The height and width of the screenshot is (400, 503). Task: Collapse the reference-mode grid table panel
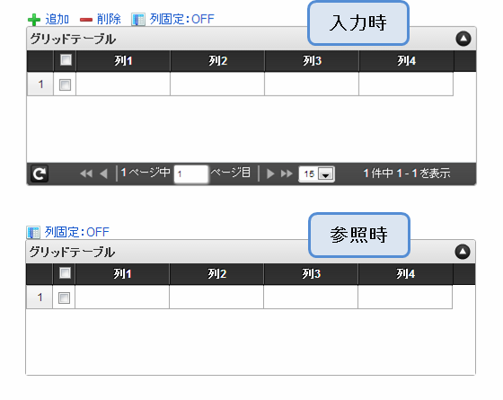point(463,252)
